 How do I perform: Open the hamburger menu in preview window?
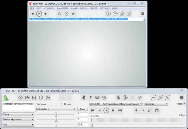(x=143, y=14)
